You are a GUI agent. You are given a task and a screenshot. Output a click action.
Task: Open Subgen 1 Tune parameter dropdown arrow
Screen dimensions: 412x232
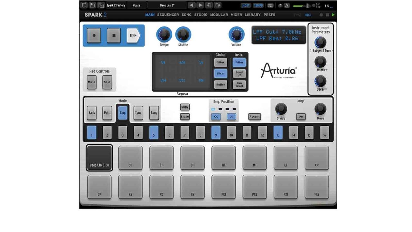(332, 51)
